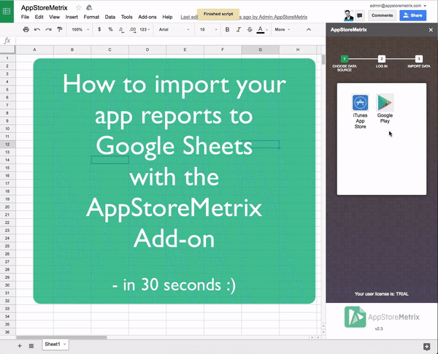The width and height of the screenshot is (438, 354).
Task: Select column H header
Action: (298, 50)
